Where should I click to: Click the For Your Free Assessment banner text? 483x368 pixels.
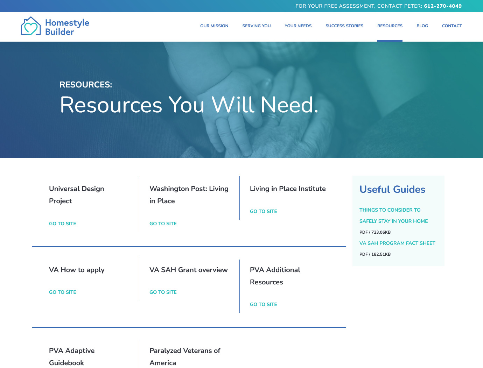tap(359, 6)
